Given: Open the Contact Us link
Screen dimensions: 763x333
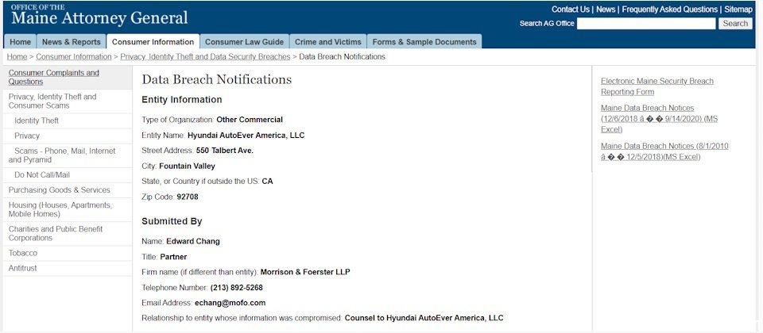Looking at the screenshot, I should pos(571,10).
